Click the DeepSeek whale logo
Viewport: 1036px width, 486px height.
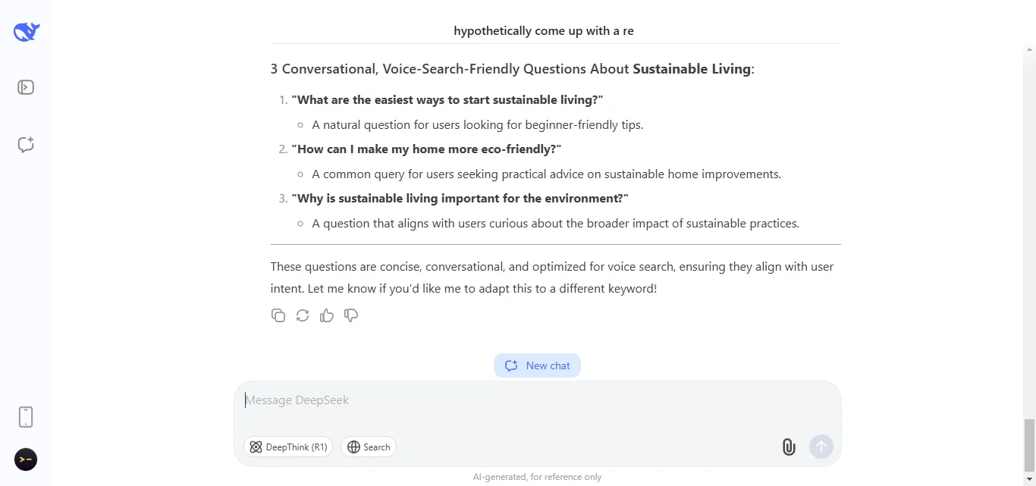[x=26, y=31]
